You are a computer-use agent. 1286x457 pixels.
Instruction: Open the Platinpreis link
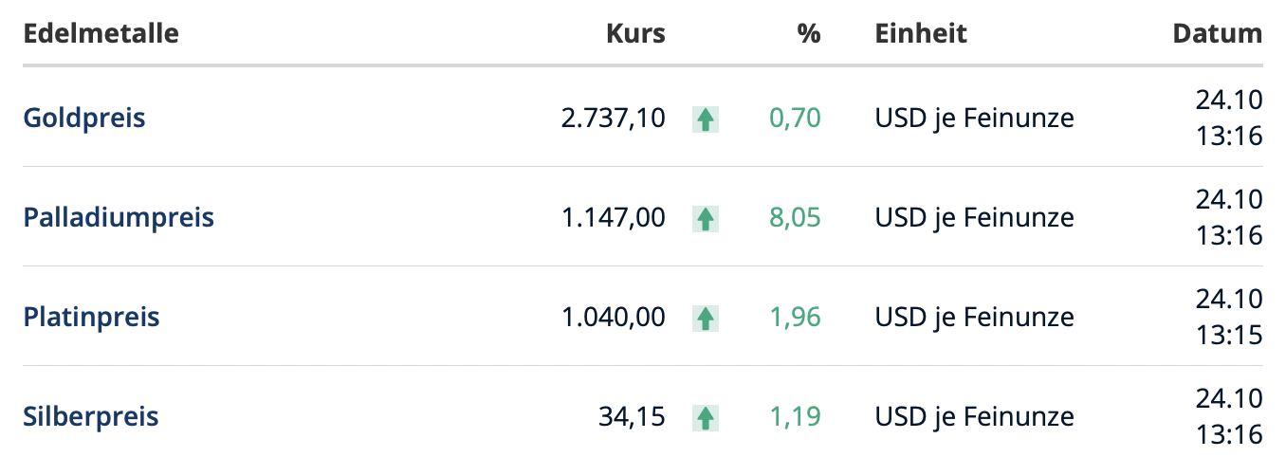click(91, 317)
